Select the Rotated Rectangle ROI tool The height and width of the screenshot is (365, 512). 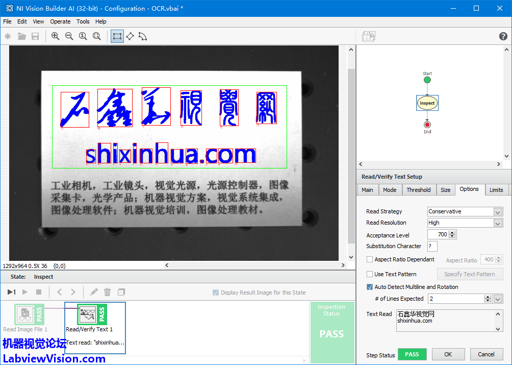click(x=130, y=36)
